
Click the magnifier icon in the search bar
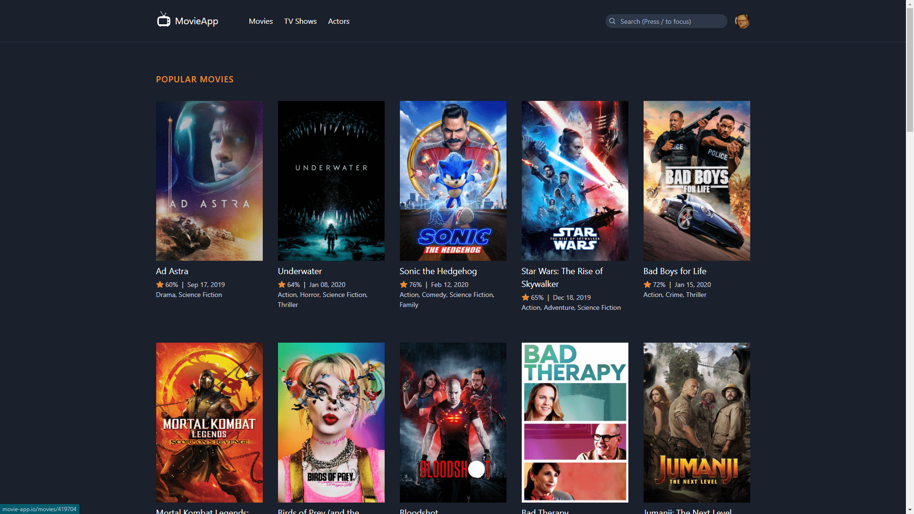tap(613, 21)
